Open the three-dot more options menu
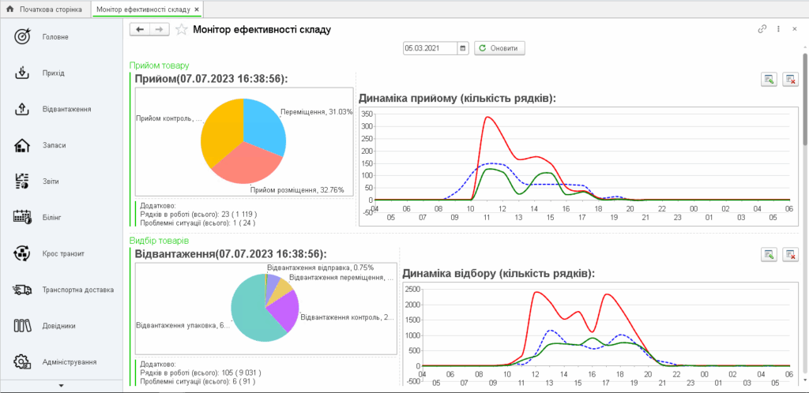Screen dimensions: 809x393 (779, 29)
